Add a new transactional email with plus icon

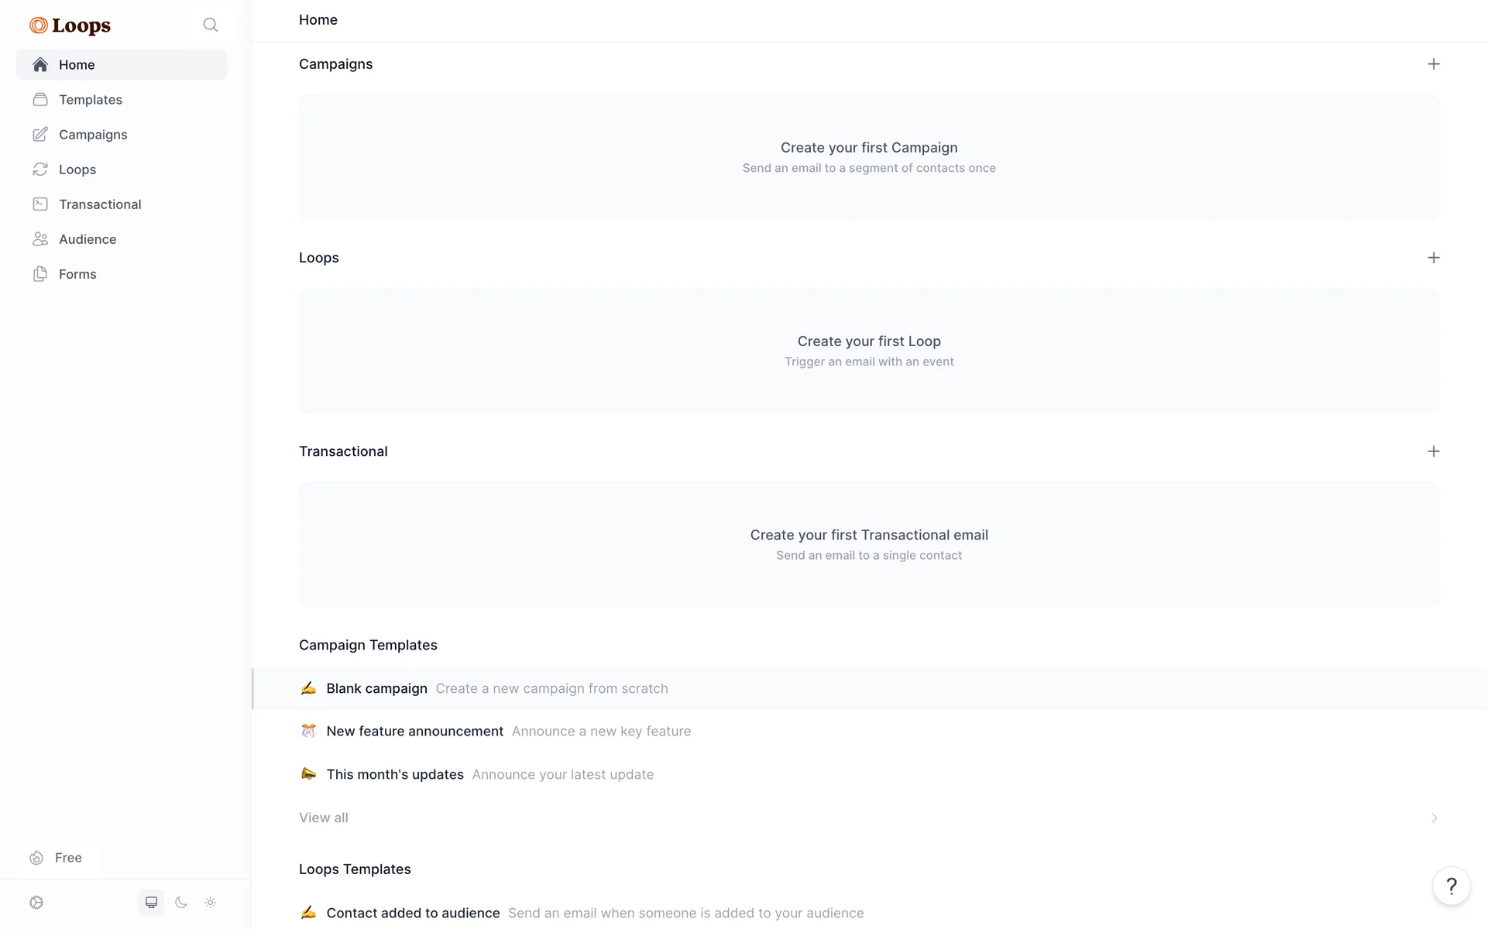(x=1434, y=451)
